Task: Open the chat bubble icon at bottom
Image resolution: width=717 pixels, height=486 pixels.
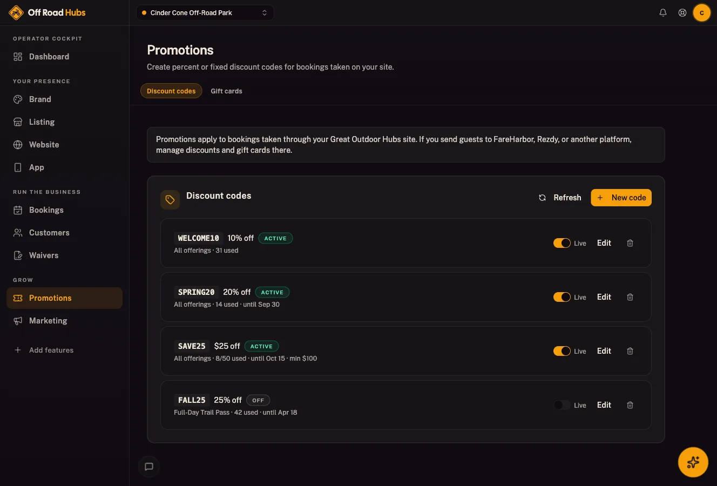Action: pos(149,467)
